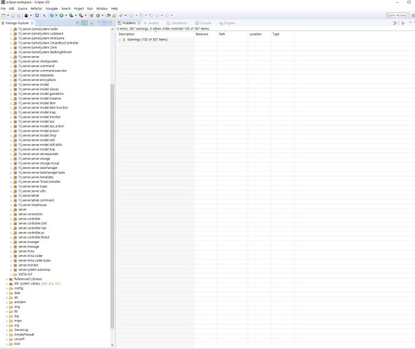The image size is (415, 349).
Task: Click the Search flashlight toolbar icon
Action: point(121,15)
